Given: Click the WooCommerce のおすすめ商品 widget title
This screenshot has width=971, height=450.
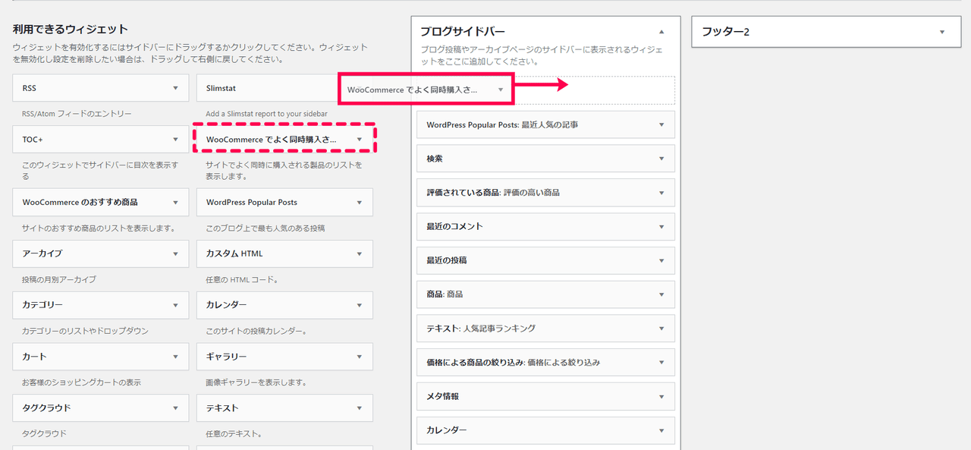Looking at the screenshot, I should pyautogui.click(x=80, y=203).
